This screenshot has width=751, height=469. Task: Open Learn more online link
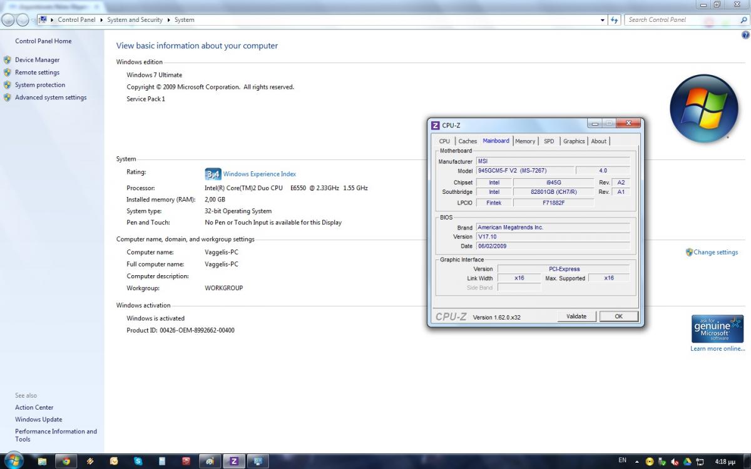718,349
